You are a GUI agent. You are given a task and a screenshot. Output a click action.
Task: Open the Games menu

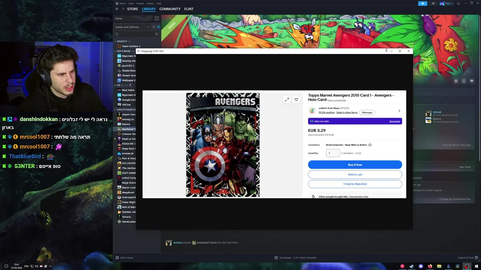[150, 3]
